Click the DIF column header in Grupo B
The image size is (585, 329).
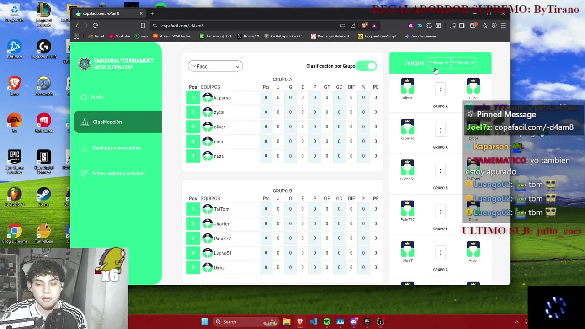(x=351, y=198)
